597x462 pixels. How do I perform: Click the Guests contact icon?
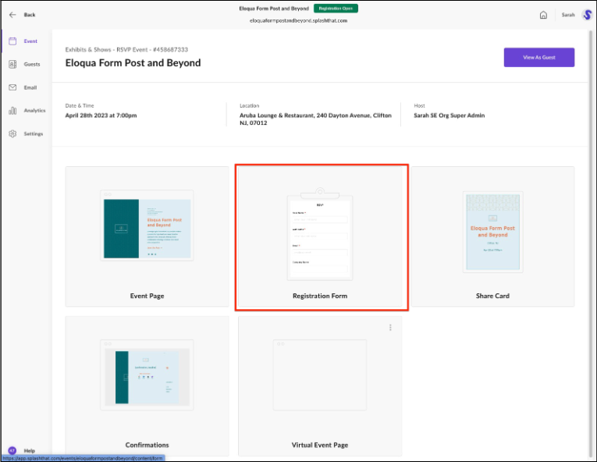tap(12, 64)
